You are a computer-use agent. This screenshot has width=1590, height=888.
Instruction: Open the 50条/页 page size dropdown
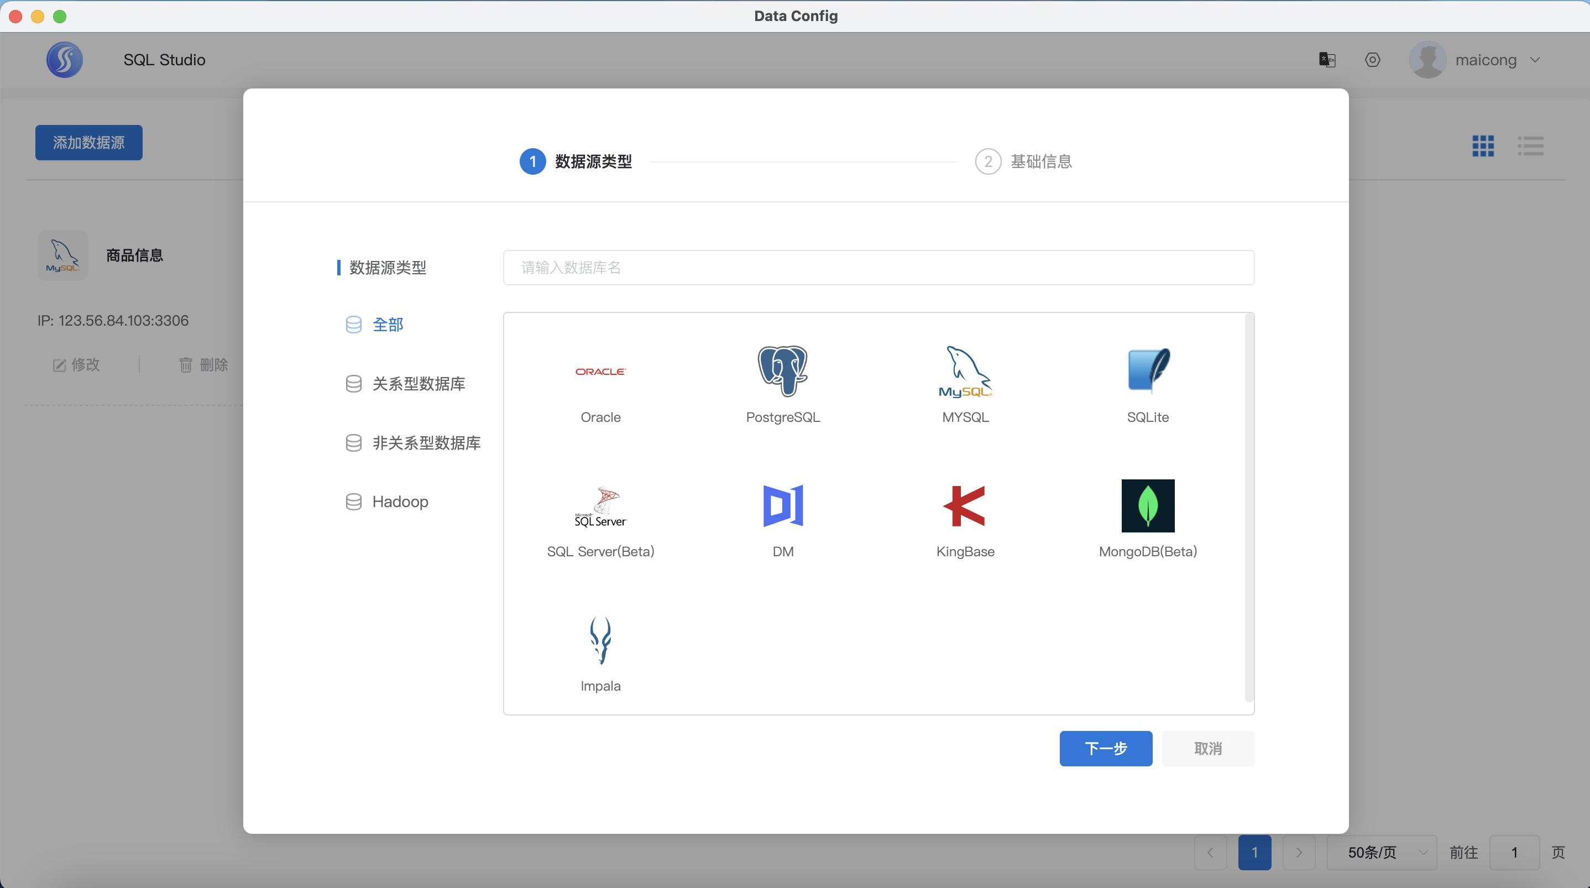(x=1382, y=852)
